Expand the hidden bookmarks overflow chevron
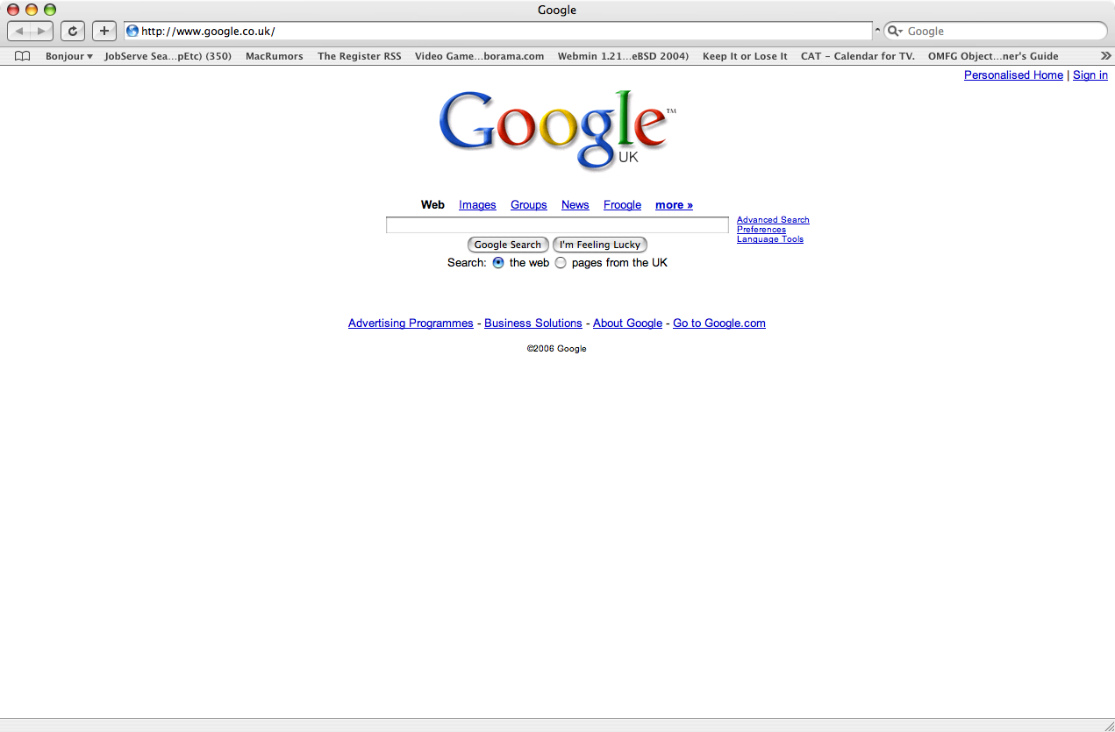Image resolution: width=1115 pixels, height=732 pixels. (1105, 56)
